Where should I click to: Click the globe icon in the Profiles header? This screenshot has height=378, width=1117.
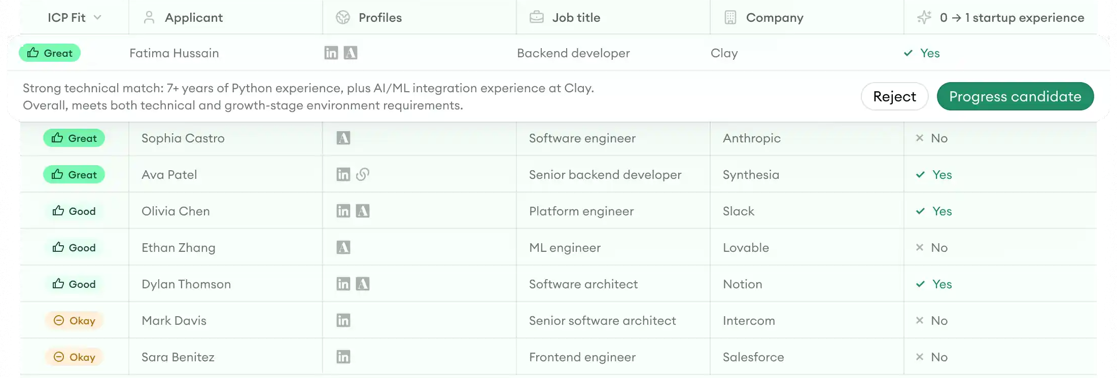(x=343, y=18)
